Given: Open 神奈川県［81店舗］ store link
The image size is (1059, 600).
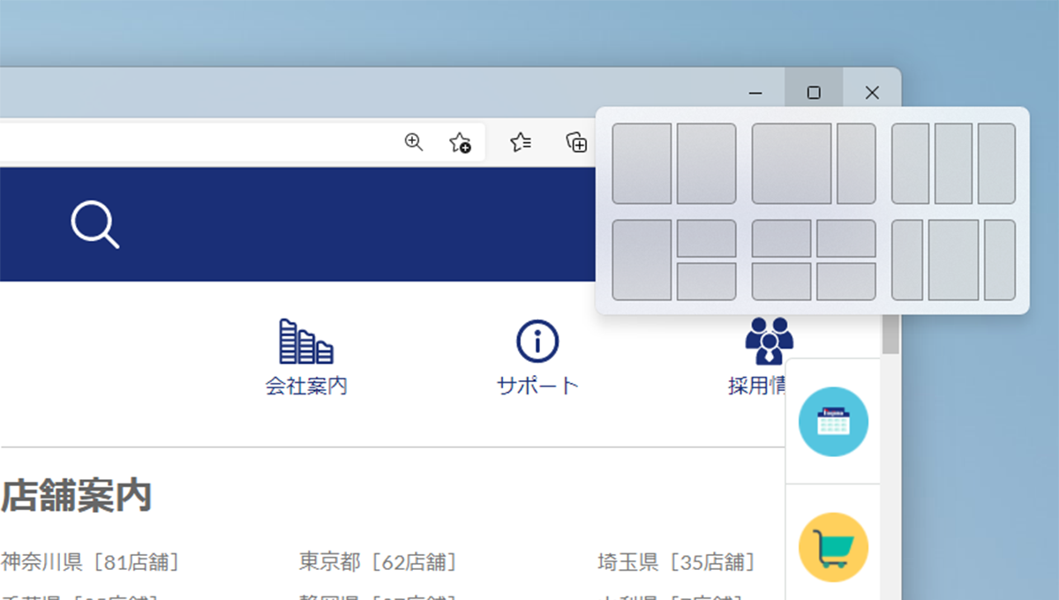Looking at the screenshot, I should 90,561.
